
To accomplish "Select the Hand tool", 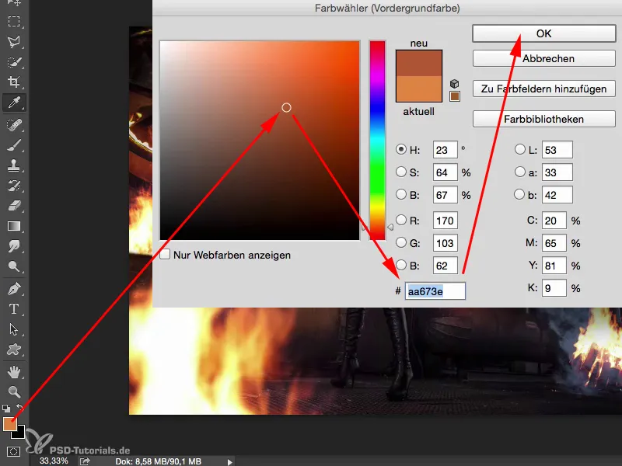I will click(14, 372).
